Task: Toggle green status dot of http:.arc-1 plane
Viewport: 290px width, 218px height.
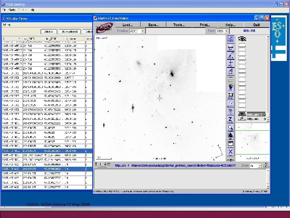Action: [x=265, y=115]
